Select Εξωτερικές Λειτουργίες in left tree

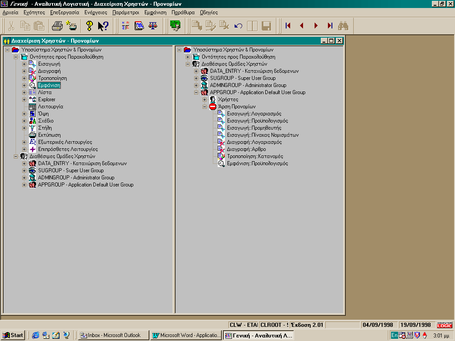click(65, 142)
